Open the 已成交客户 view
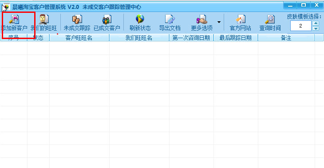Image resolution: width=324 pixels, height=168 pixels. click(x=107, y=23)
